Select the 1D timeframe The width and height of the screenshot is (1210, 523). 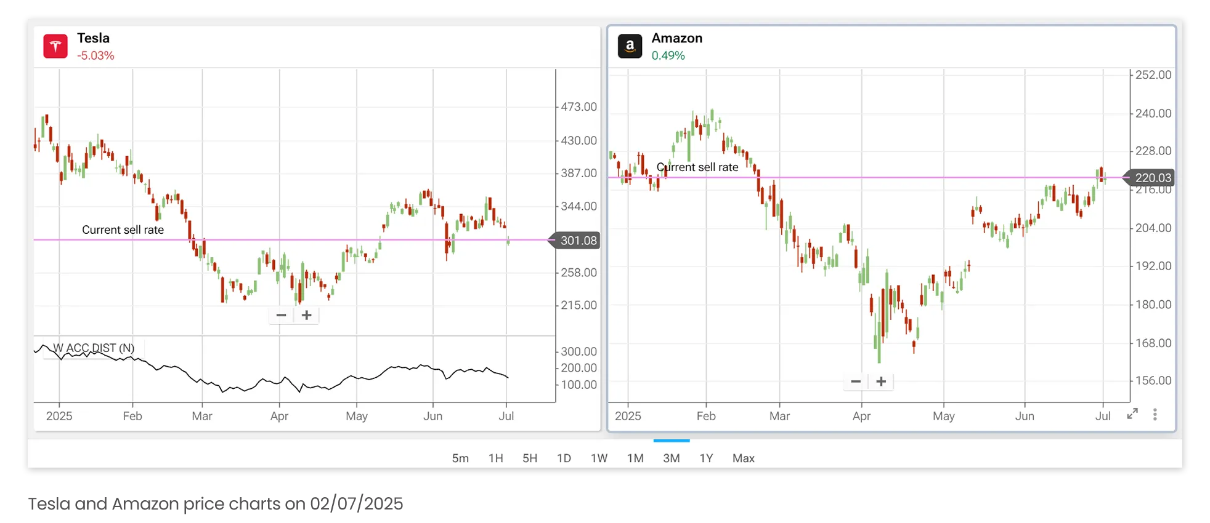coord(564,458)
